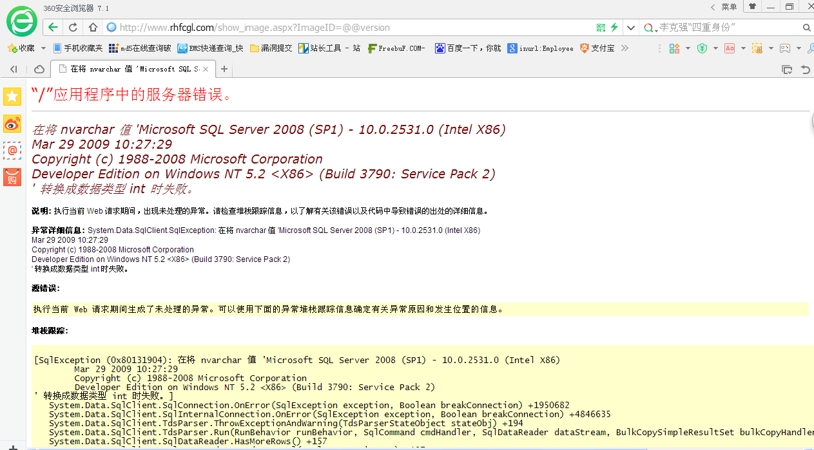Open the QR code icon in address bar
This screenshot has height=450, width=814.
click(x=601, y=28)
